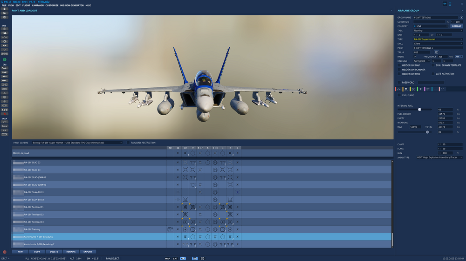The width and height of the screenshot is (466, 261).
Task: Click the COMBAT button
Action: pyautogui.click(x=457, y=26)
